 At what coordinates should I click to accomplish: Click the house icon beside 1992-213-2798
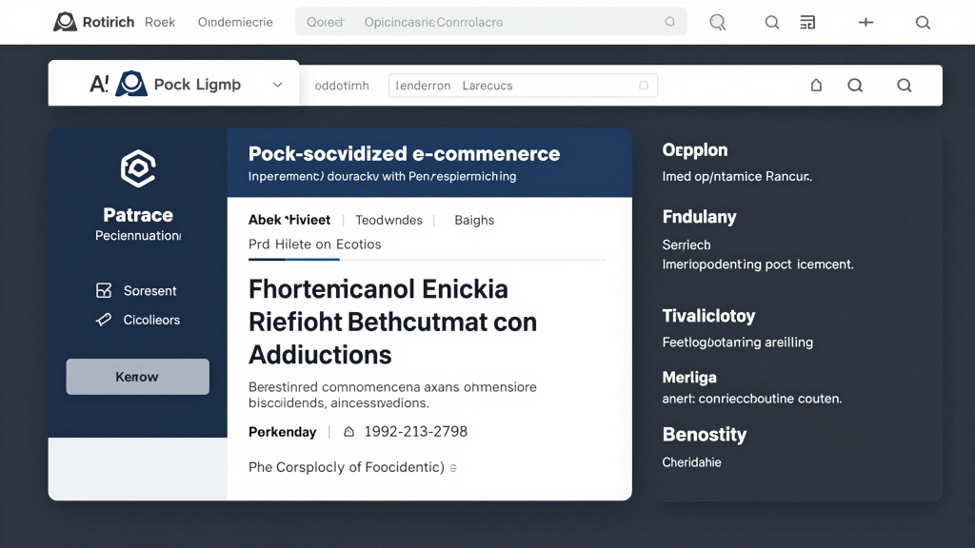(x=348, y=432)
